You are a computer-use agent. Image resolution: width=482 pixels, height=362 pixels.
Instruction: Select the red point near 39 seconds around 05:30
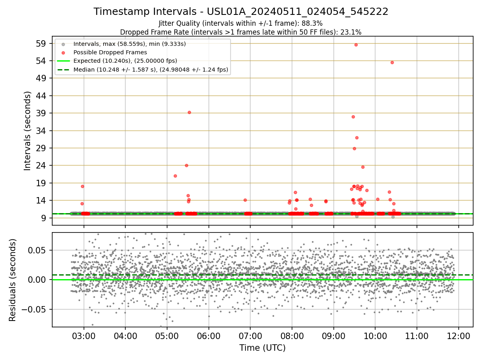coord(189,112)
